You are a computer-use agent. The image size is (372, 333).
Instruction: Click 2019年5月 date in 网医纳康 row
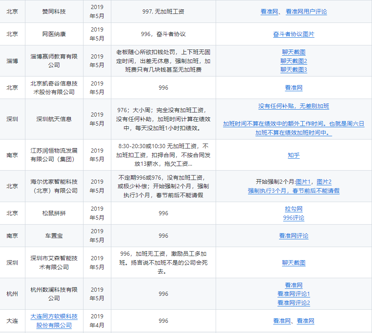point(97,34)
